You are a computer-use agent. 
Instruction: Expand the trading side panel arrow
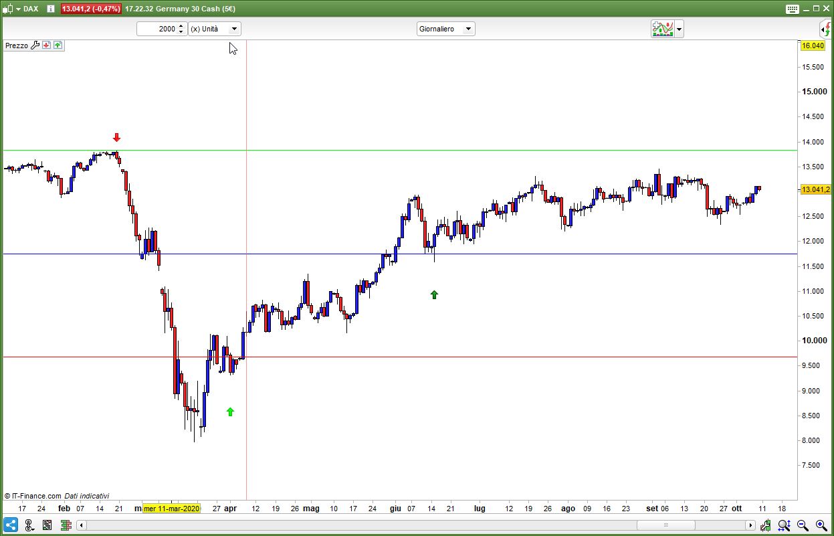(826, 29)
